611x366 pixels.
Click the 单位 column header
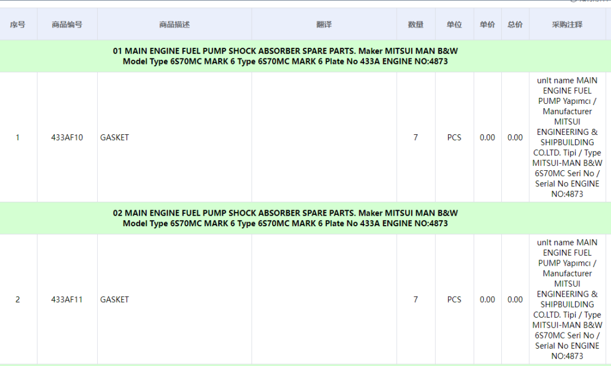pyautogui.click(x=454, y=24)
